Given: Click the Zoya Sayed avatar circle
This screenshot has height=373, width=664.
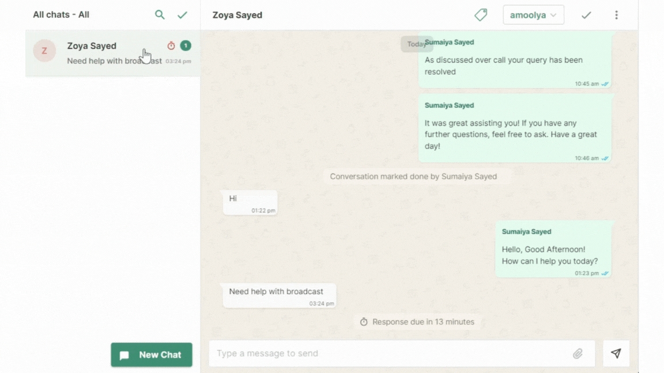Looking at the screenshot, I should click(x=44, y=51).
